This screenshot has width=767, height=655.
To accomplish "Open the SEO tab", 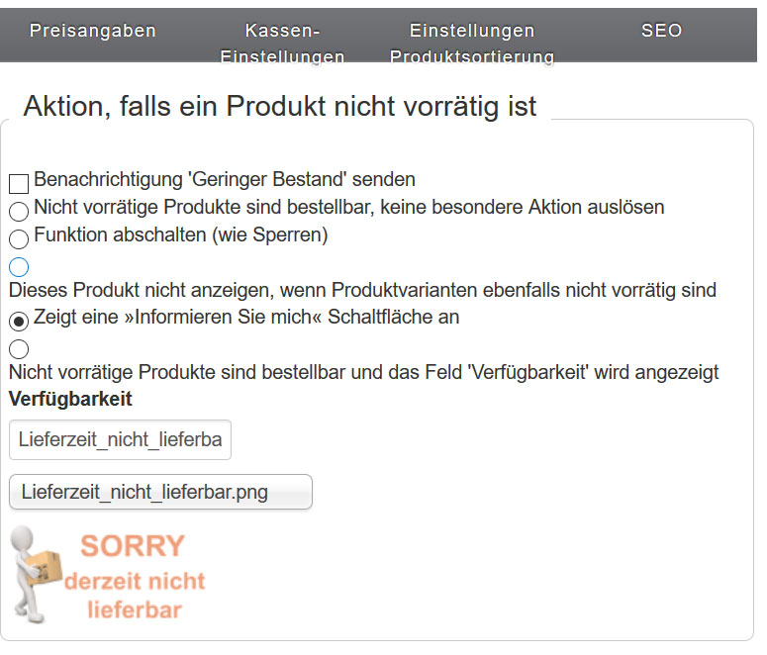I will point(661,31).
